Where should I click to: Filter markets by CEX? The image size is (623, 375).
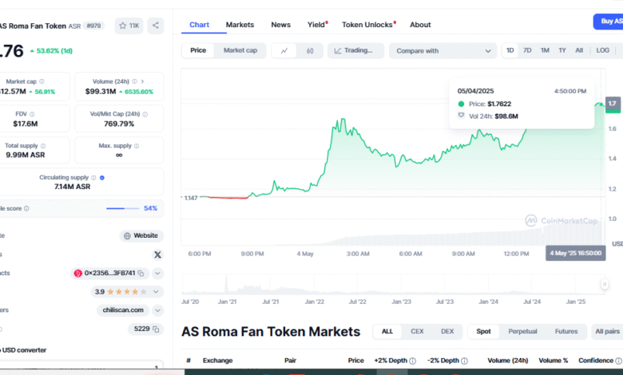click(x=417, y=331)
